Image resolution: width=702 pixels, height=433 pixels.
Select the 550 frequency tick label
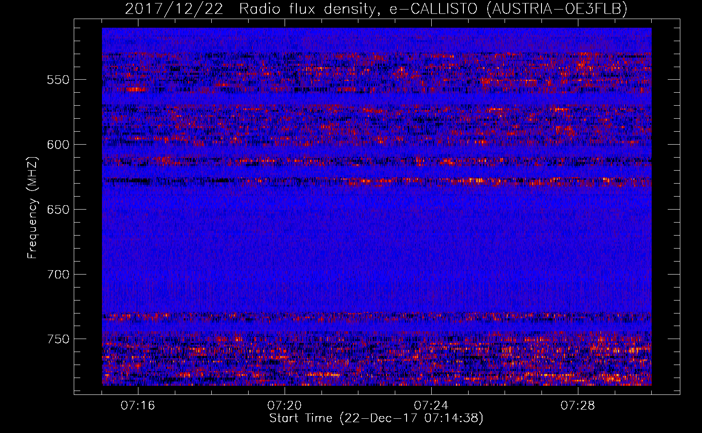tap(58, 80)
